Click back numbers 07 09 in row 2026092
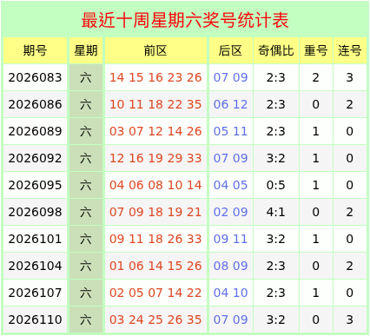The width and height of the screenshot is (370, 336). tap(230, 158)
